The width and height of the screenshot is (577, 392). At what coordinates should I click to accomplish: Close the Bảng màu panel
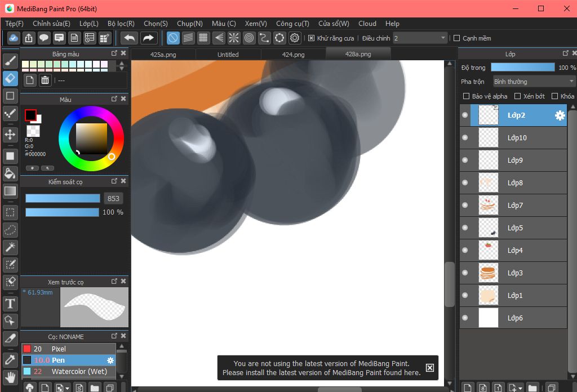[x=123, y=54]
